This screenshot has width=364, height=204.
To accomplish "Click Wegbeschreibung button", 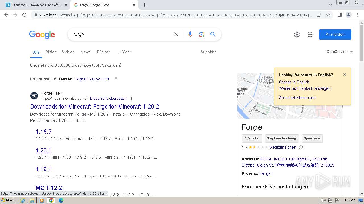I will coord(282,138).
